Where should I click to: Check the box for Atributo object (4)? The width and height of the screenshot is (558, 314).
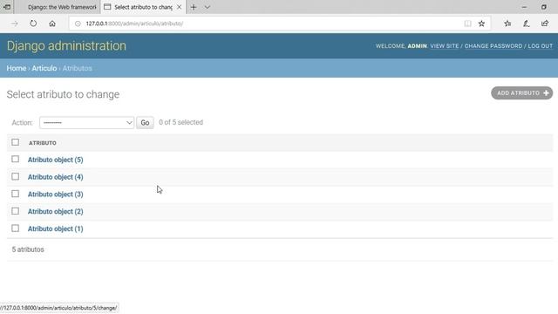tap(16, 176)
